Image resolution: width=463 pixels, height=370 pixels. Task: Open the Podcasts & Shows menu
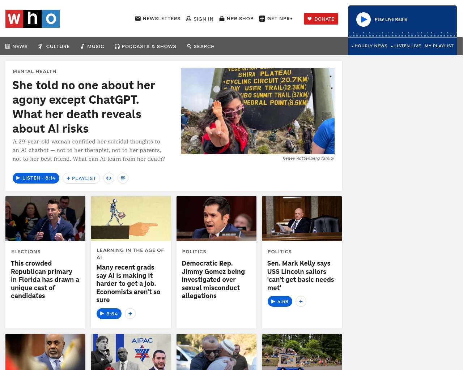tap(145, 46)
